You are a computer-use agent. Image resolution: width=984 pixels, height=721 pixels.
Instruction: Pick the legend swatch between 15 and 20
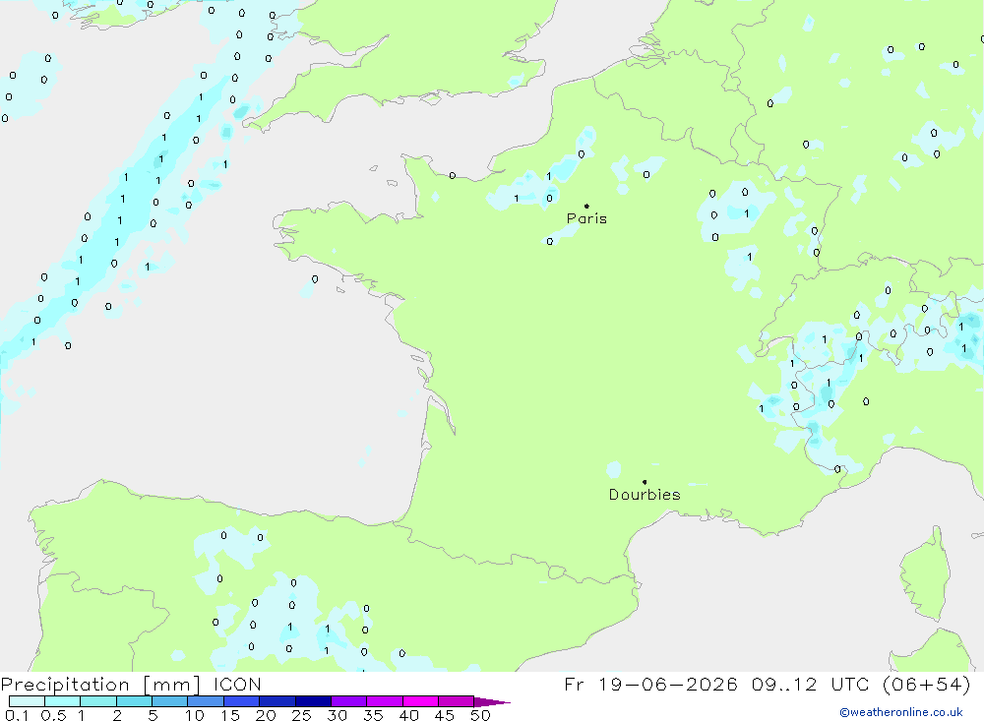coord(242,701)
